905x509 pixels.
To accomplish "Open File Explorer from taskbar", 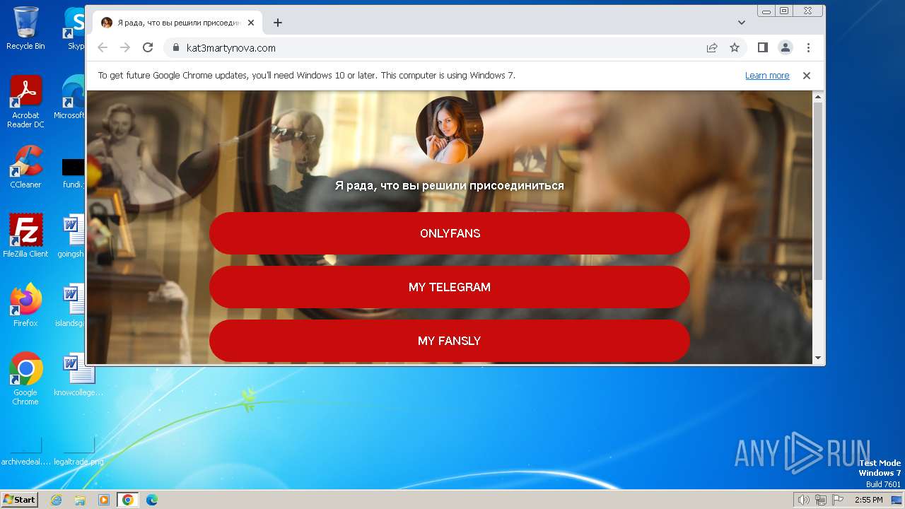I will (x=80, y=500).
